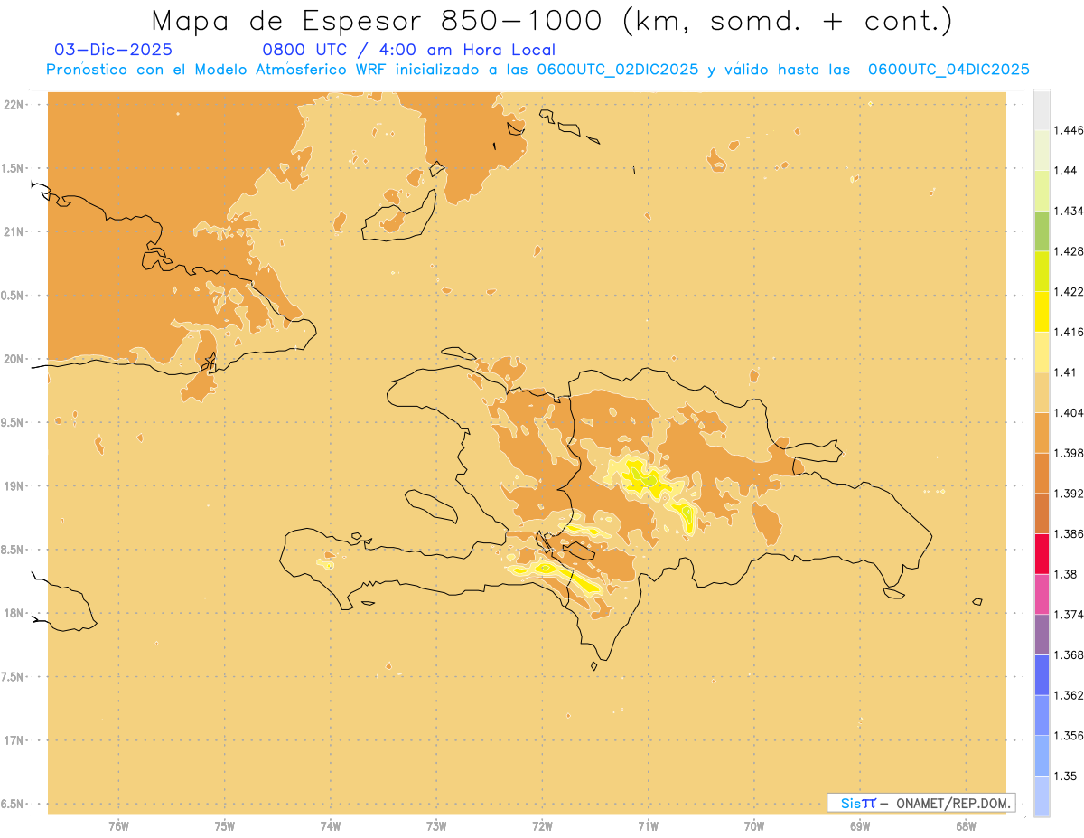
Task: Click the colorbar value '1.416'
Action: [x=1068, y=332]
